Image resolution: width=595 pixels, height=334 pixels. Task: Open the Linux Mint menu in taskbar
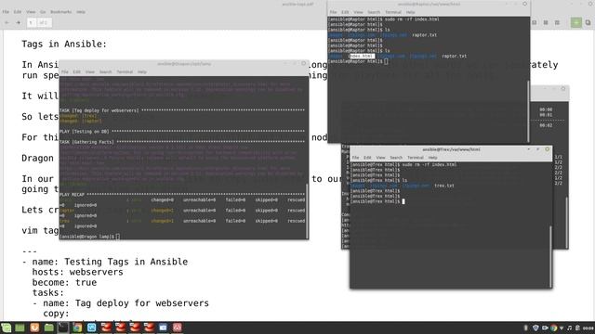click(x=7, y=328)
